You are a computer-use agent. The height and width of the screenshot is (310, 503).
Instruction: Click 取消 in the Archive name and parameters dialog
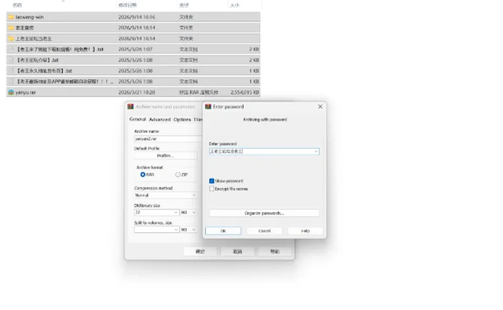[237, 251]
